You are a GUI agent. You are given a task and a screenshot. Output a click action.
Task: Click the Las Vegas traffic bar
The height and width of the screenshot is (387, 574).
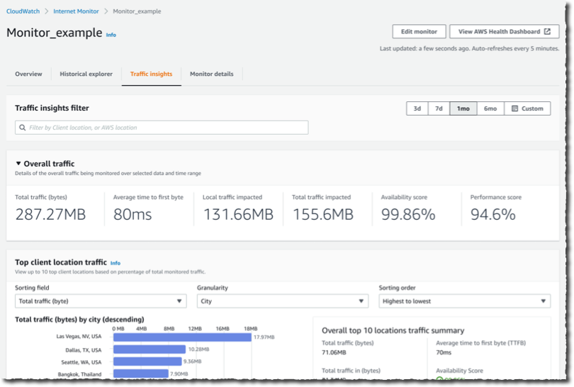182,337
